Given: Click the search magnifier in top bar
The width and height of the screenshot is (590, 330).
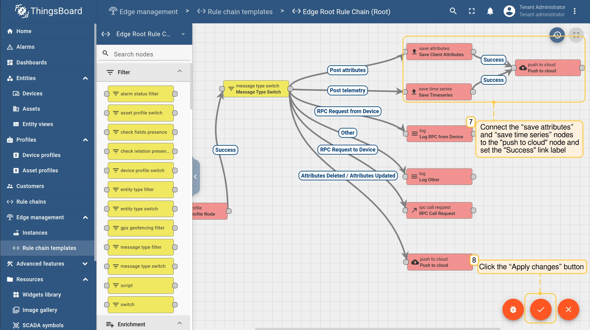Looking at the screenshot, I should coord(453,11).
